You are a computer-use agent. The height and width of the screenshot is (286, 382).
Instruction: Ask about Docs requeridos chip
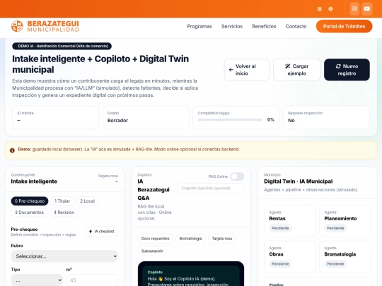[x=155, y=239]
